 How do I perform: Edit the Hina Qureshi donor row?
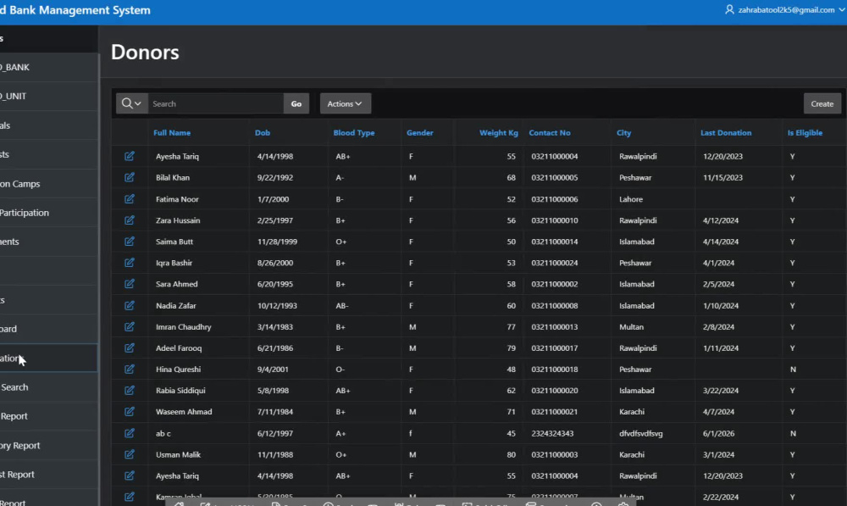point(129,370)
